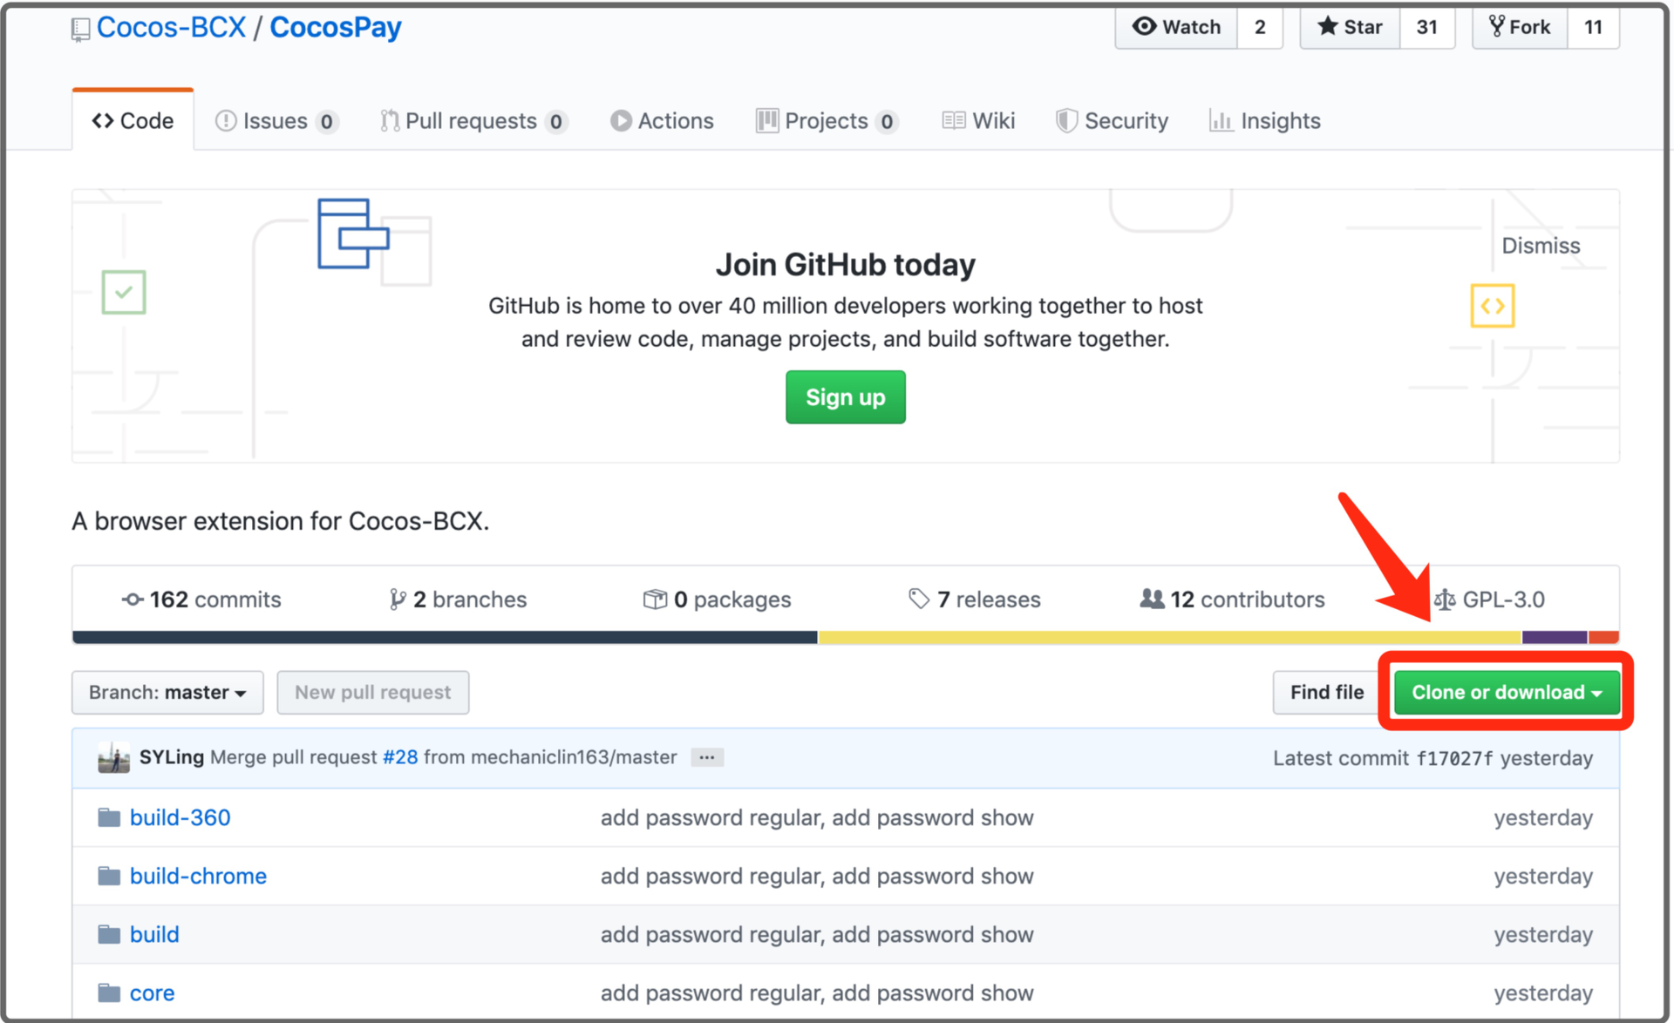Open the build-360 folder
Image resolution: width=1674 pixels, height=1023 pixels.
point(180,817)
